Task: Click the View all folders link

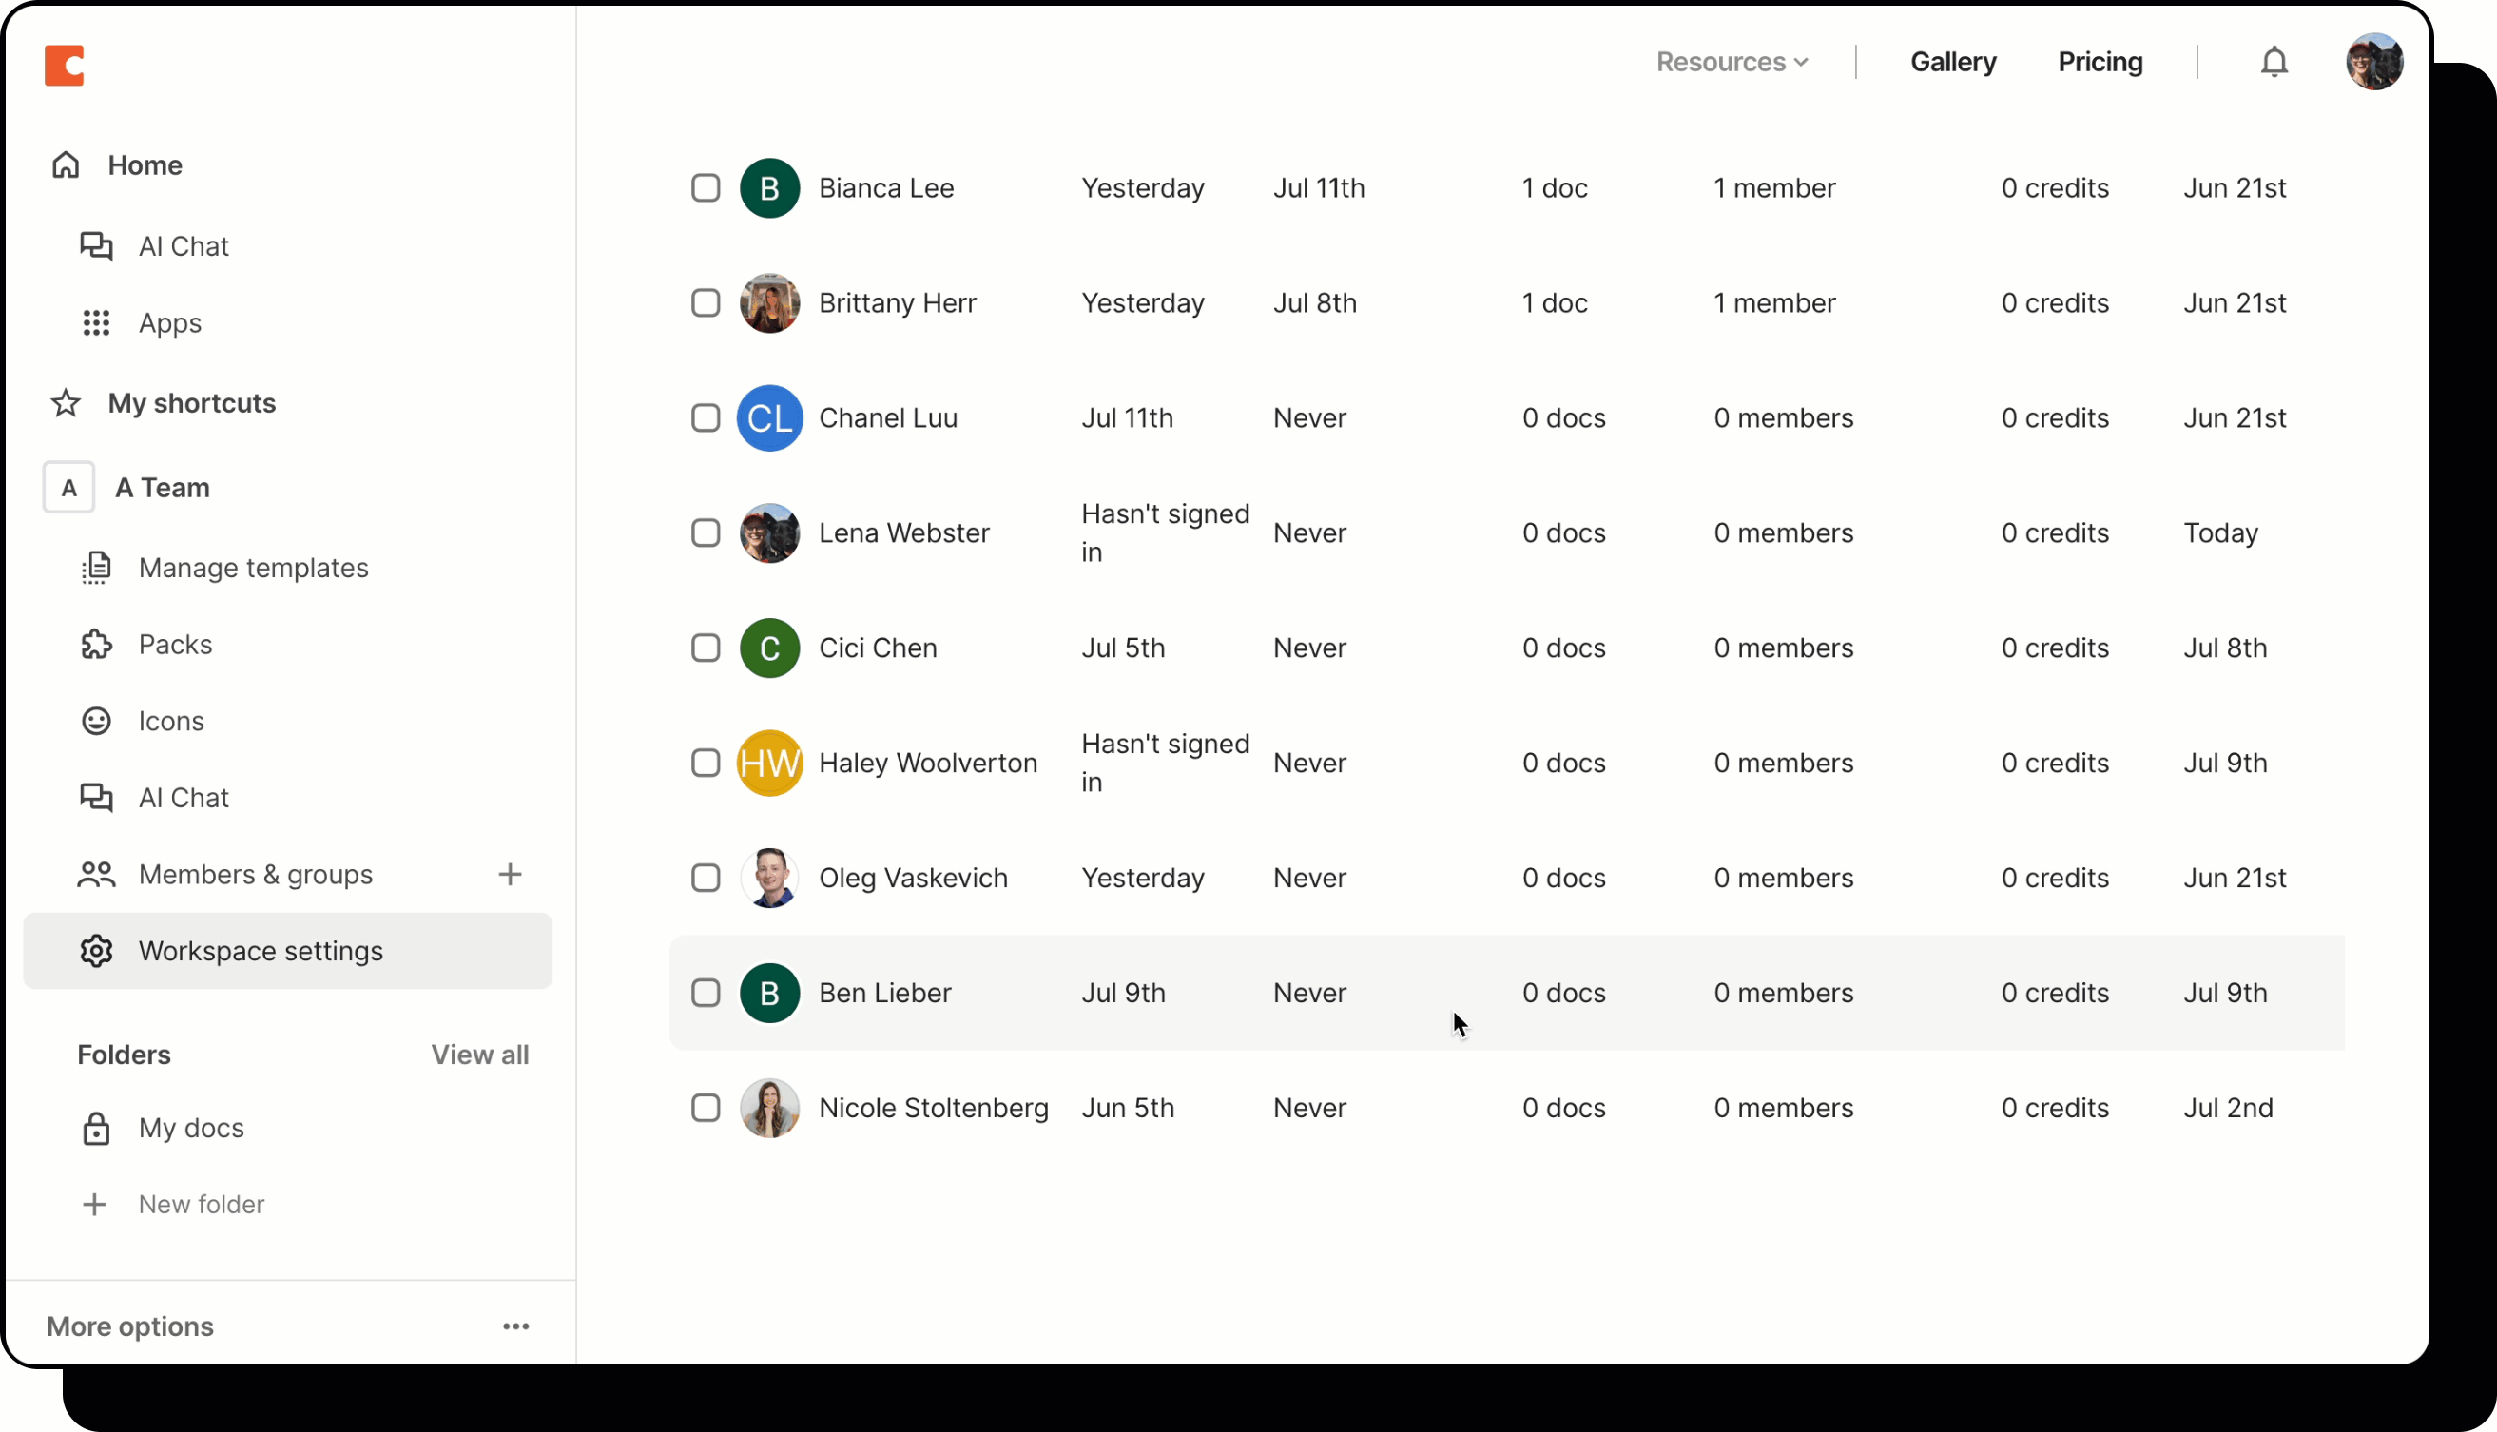Action: [x=480, y=1055]
